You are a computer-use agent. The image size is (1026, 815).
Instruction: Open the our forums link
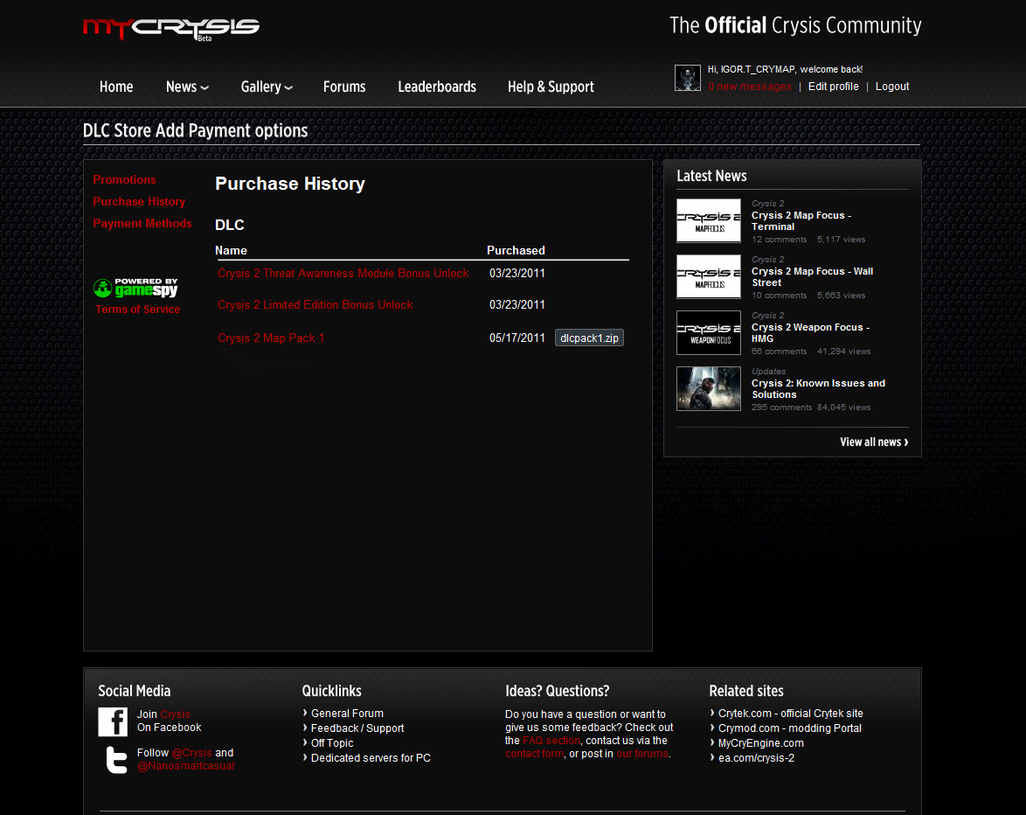[x=641, y=754]
